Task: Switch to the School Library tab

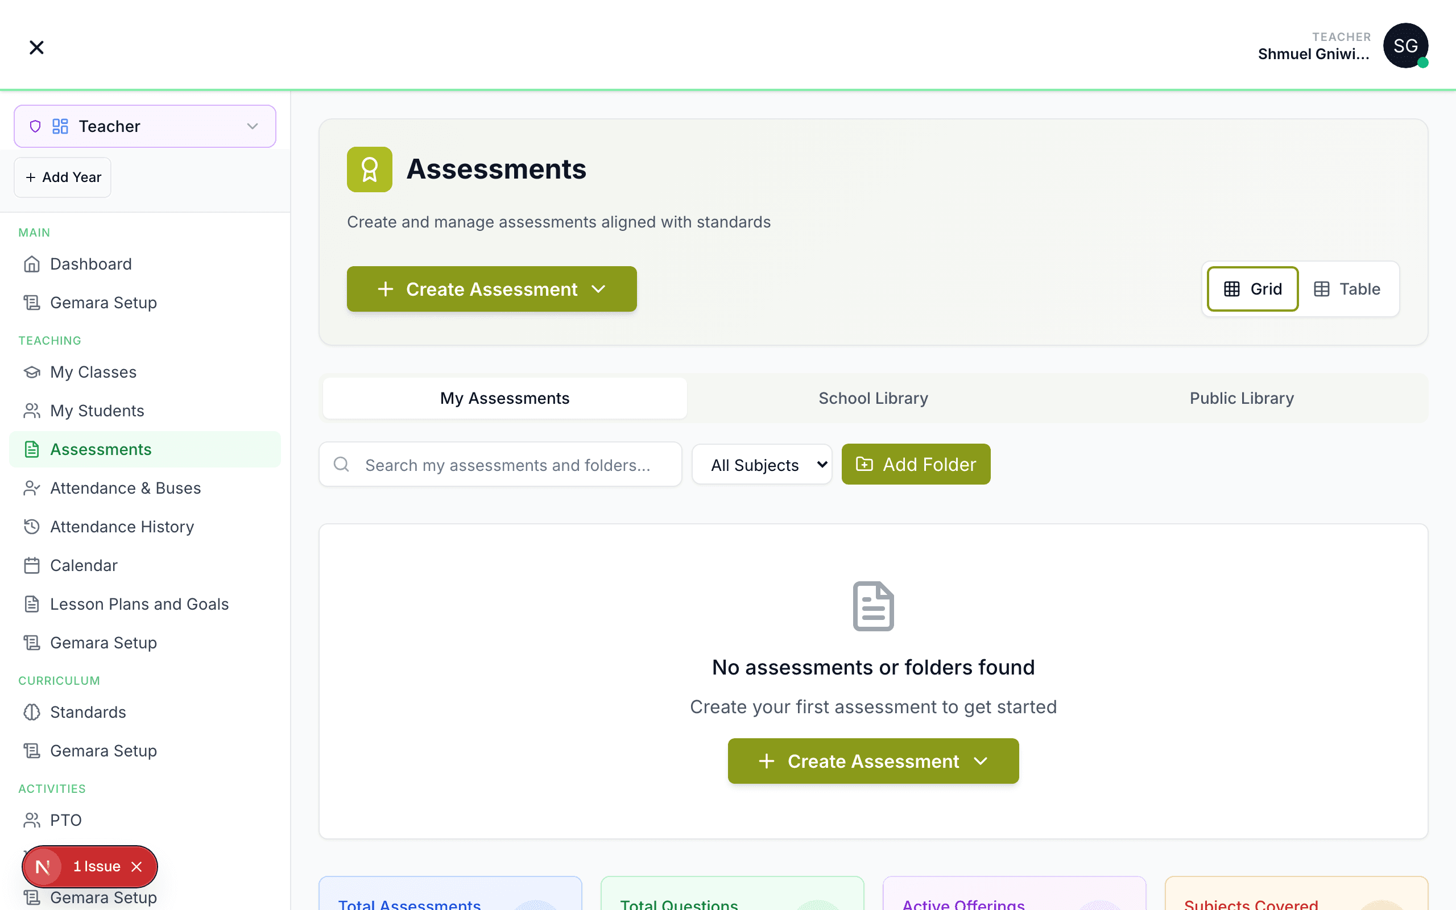Action: pyautogui.click(x=873, y=398)
